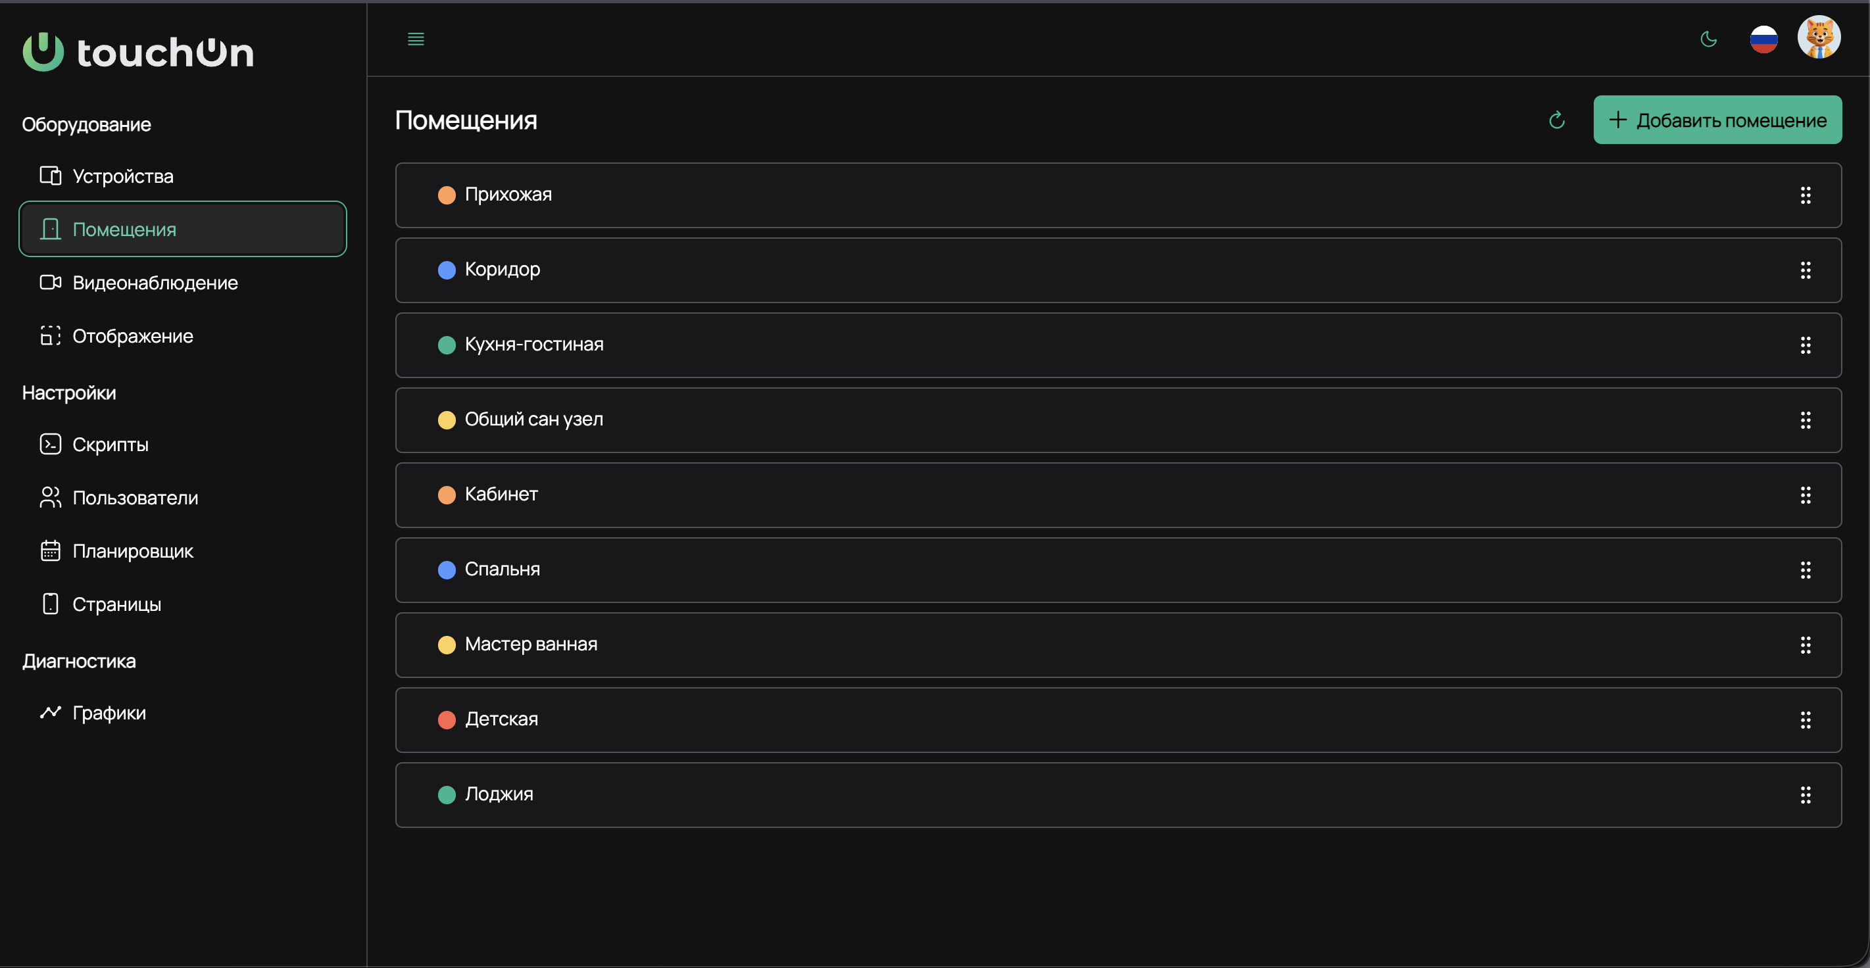
Task: Open the Детская room entry
Action: coord(1118,720)
